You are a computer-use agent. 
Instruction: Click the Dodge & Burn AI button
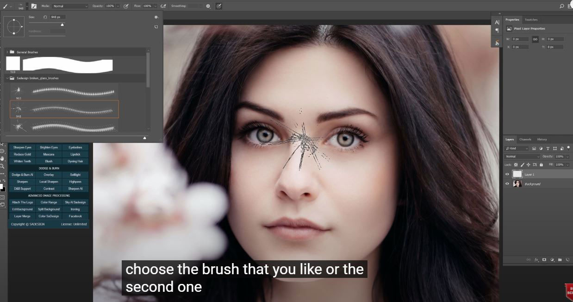22,175
